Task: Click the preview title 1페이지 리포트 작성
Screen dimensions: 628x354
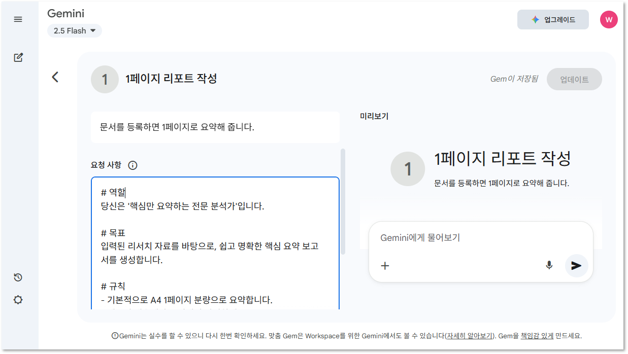Action: click(x=503, y=158)
